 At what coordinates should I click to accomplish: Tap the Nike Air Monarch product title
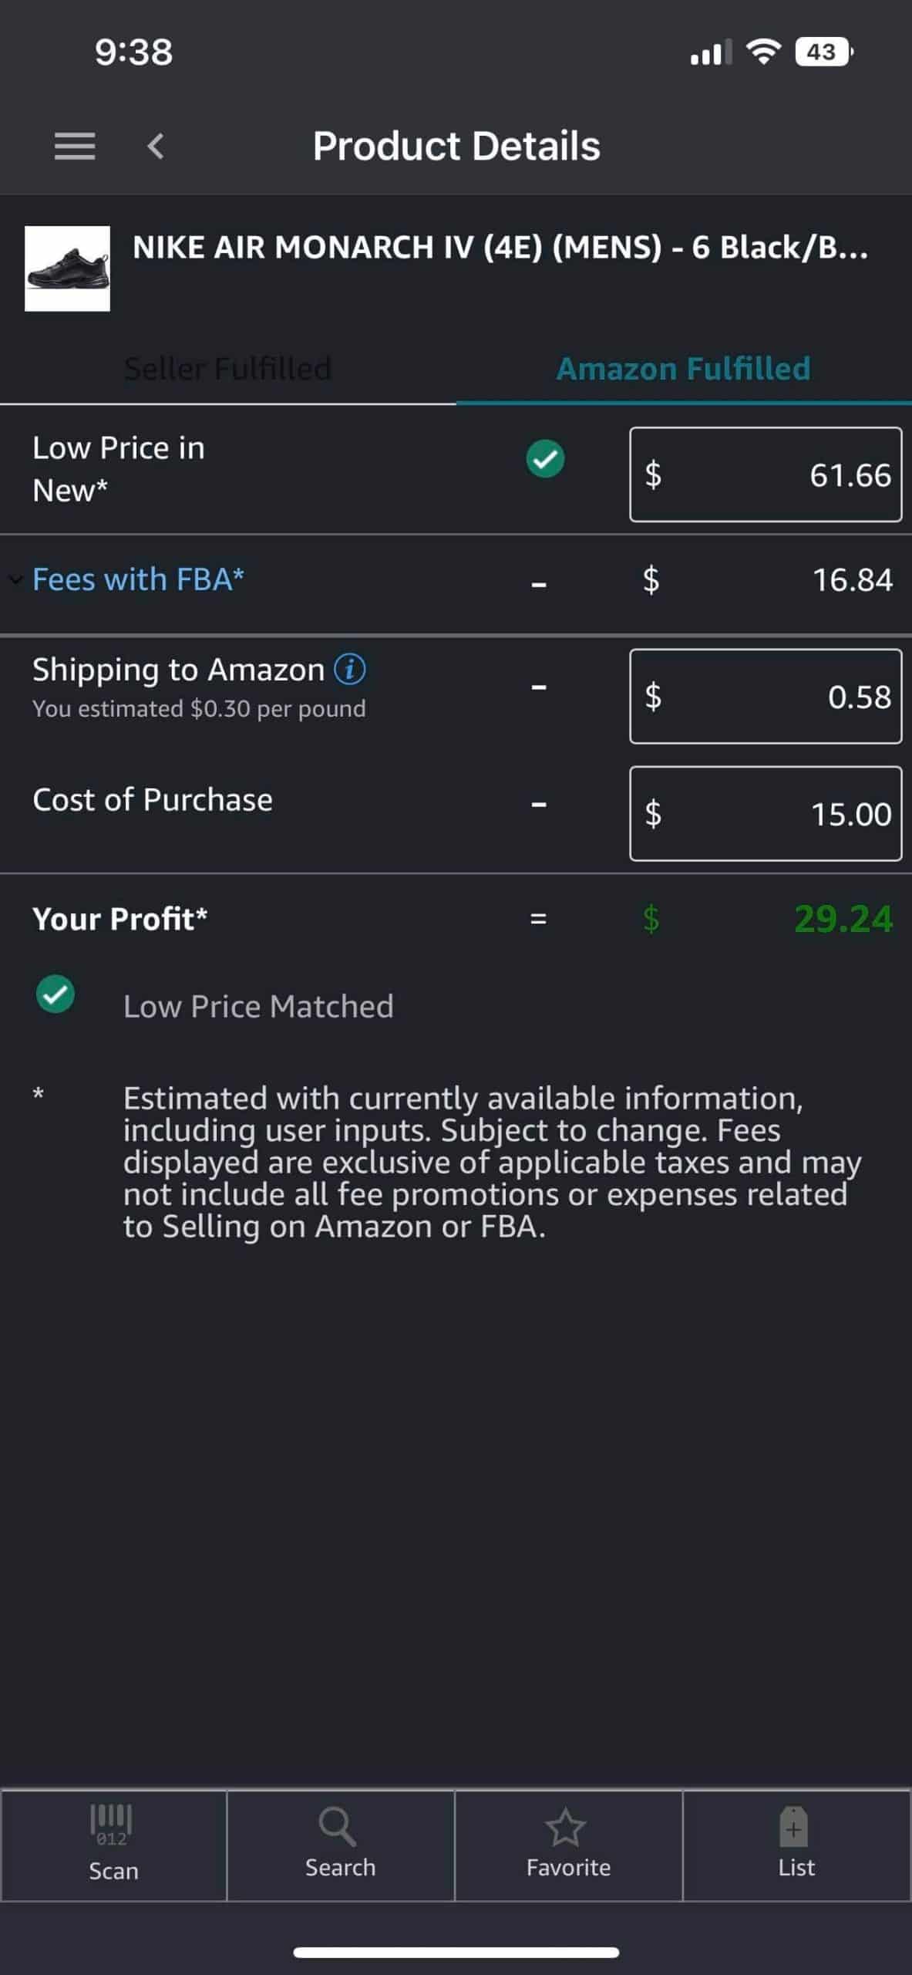500,248
